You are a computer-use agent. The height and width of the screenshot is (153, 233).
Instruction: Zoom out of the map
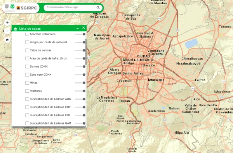tap(7, 31)
